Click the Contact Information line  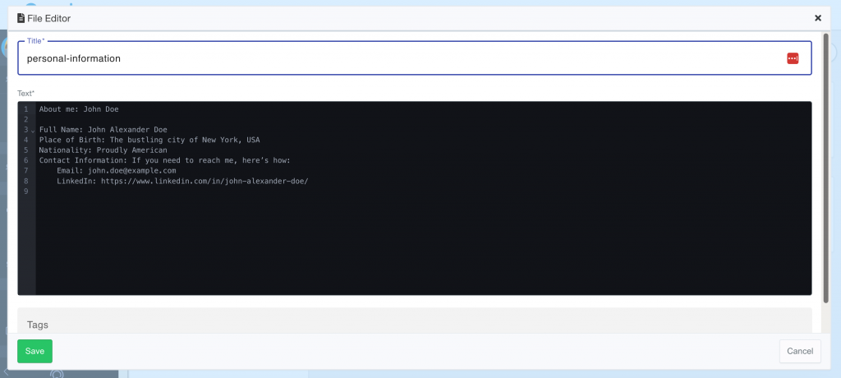tap(164, 160)
